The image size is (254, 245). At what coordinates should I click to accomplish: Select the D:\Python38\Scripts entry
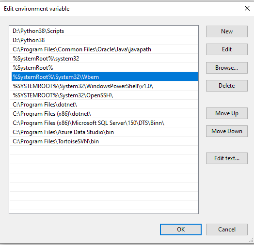[105, 31]
